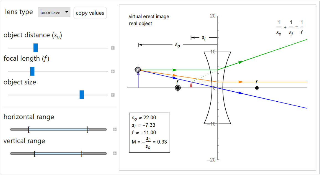
Task: Expand the horizontal range slider controls
Action: [x=115, y=129]
